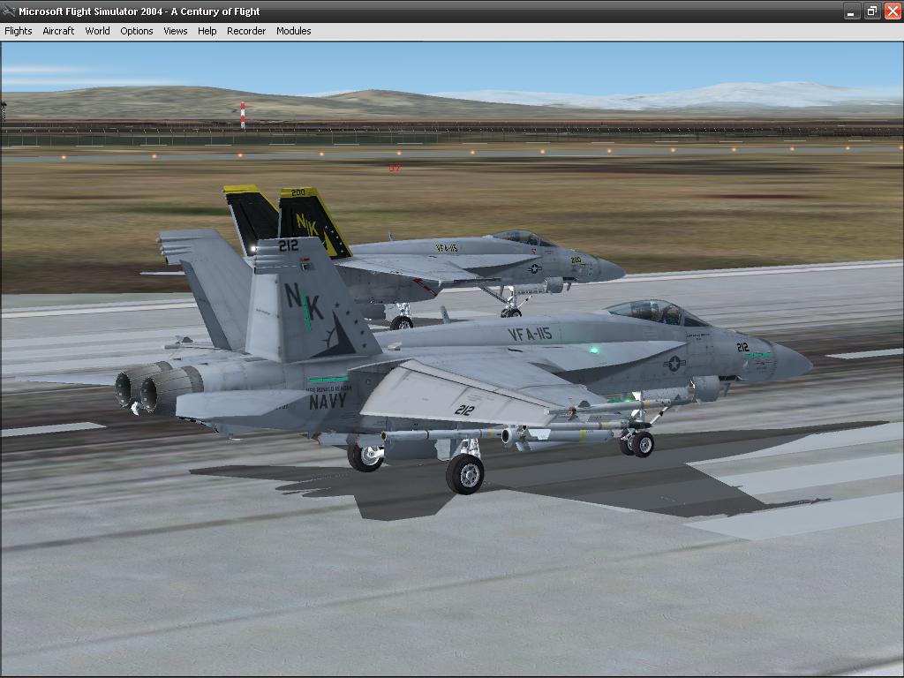
Task: Click the nearest main landing gear wheel
Action: coord(464,474)
